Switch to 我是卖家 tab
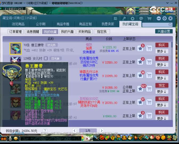 tap(108, 24)
